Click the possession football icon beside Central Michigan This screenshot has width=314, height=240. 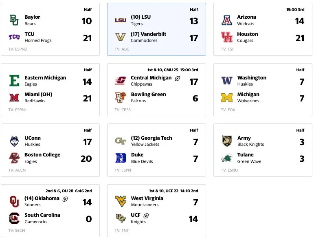(178, 78)
